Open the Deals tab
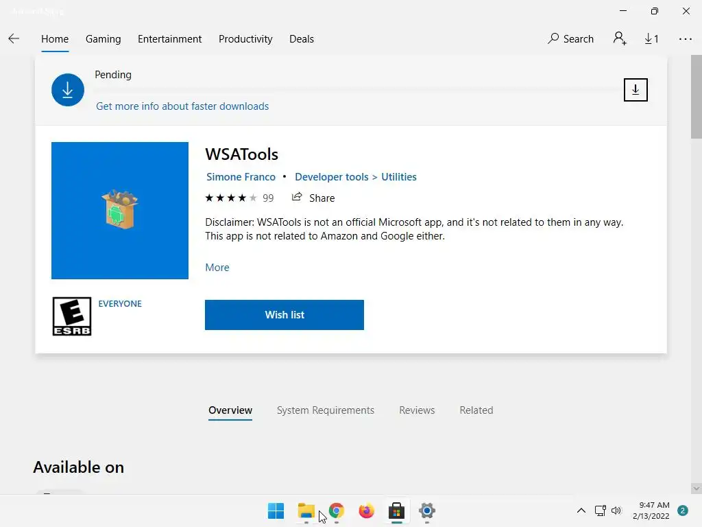Viewport: 702px width, 527px height. tap(302, 39)
